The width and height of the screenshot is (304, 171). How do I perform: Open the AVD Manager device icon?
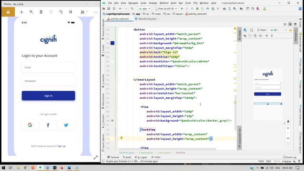tap(229, 9)
